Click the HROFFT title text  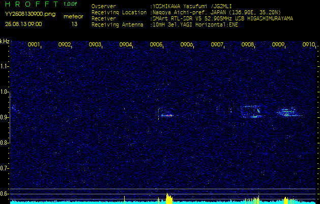tap(32, 4)
